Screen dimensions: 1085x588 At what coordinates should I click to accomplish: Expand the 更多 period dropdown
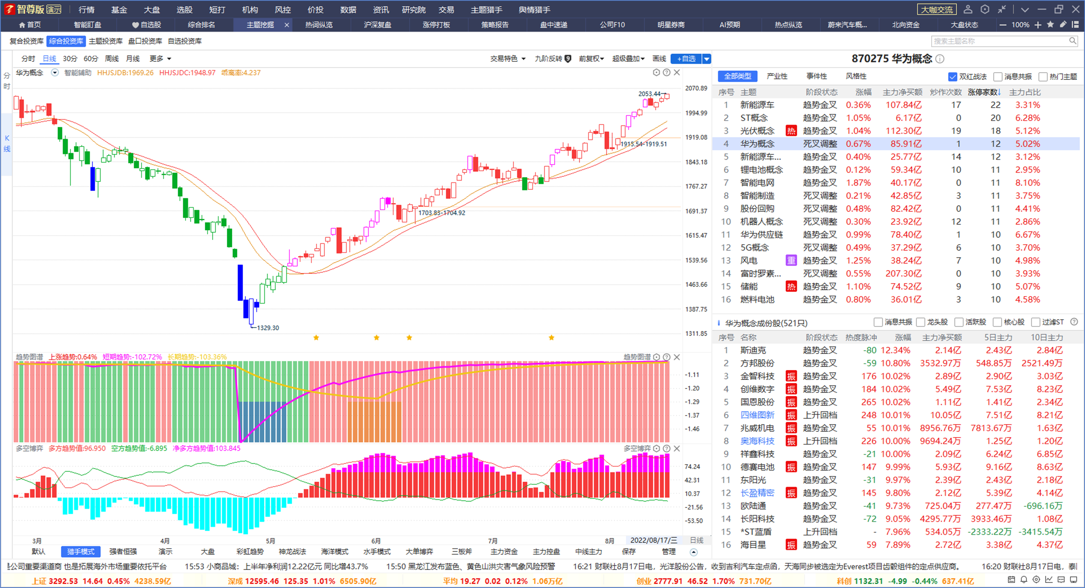pos(160,58)
